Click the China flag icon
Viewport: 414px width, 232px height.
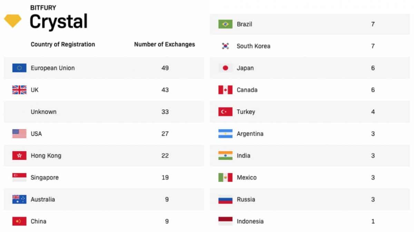tap(19, 221)
